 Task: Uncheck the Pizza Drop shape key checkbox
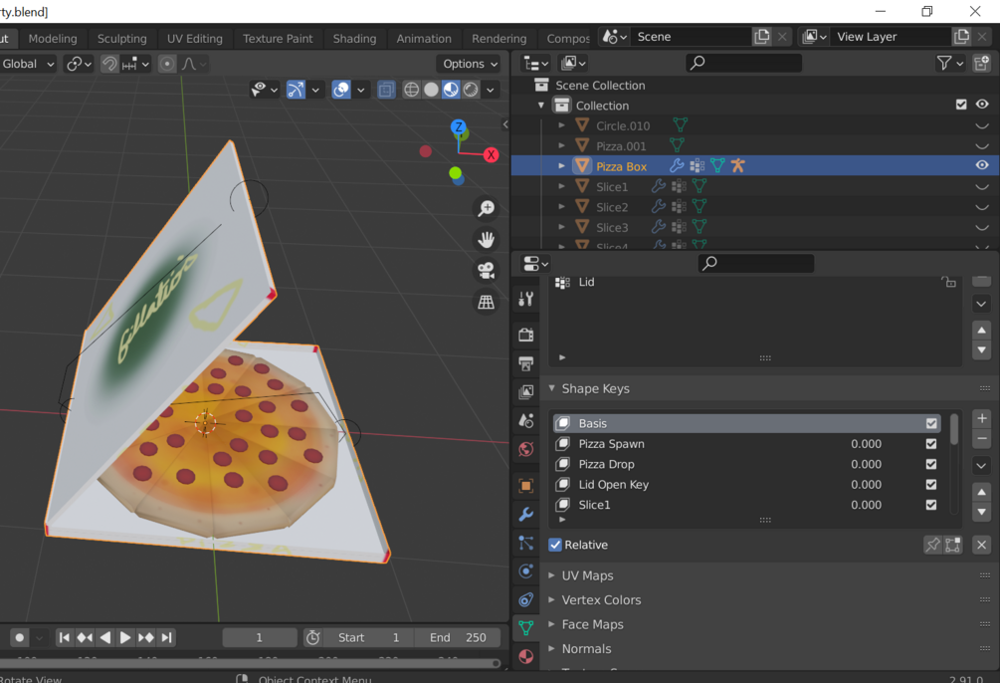(929, 464)
